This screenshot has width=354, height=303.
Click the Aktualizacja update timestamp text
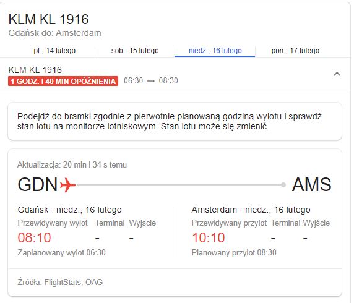click(x=72, y=164)
